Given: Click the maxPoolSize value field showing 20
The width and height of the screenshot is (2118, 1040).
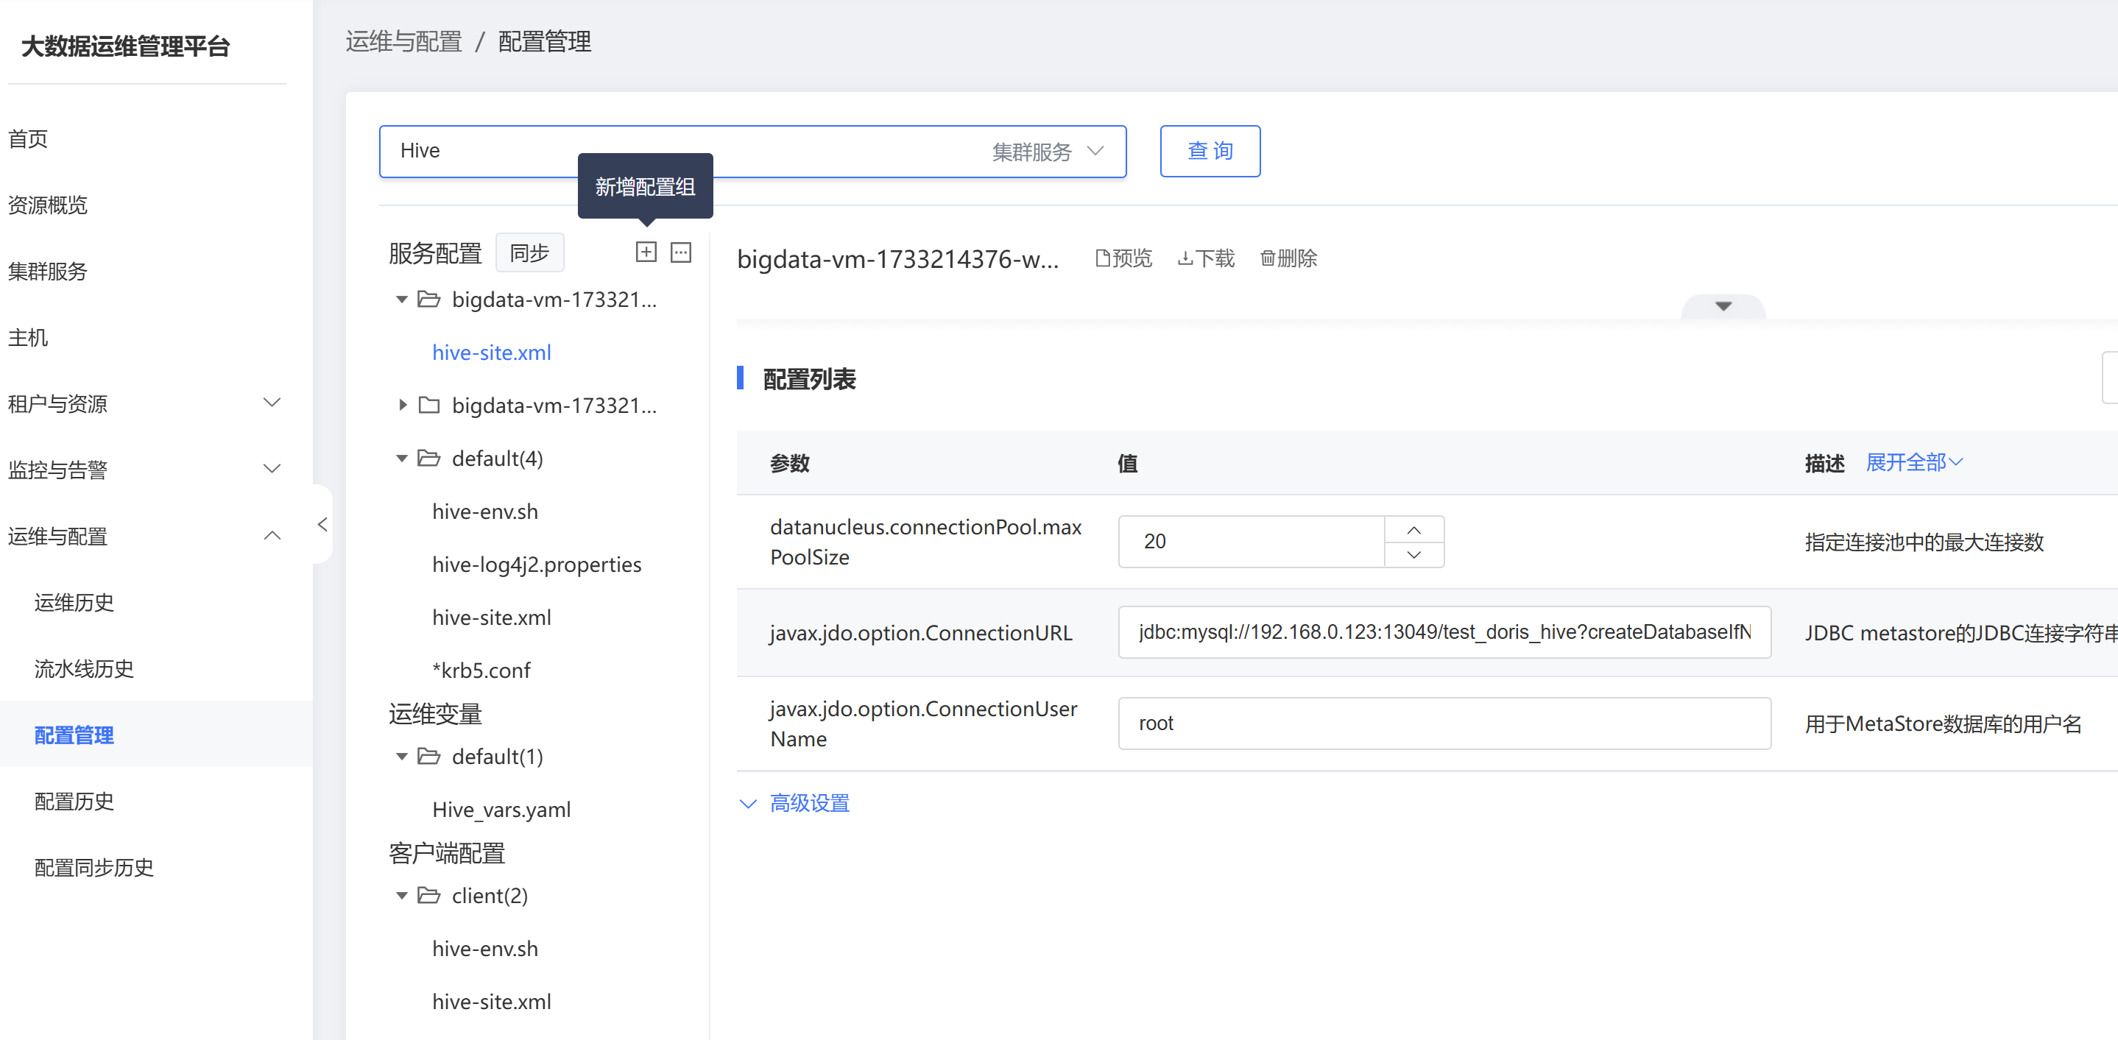Looking at the screenshot, I should [x=1252, y=541].
